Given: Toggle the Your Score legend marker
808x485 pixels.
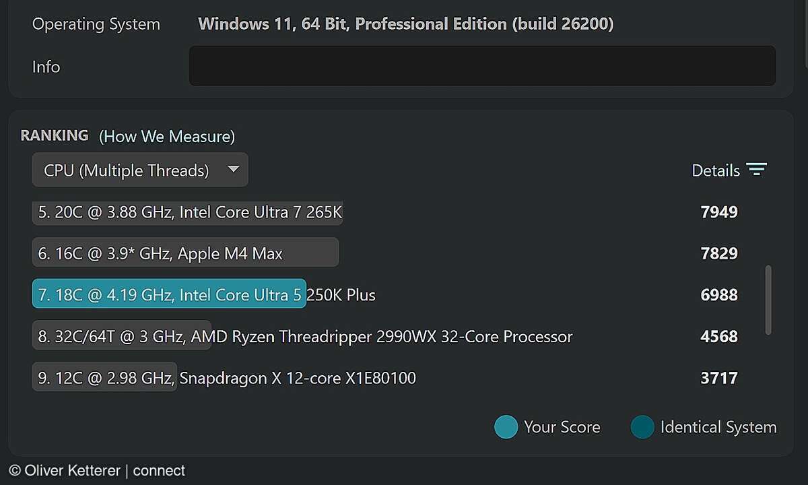Looking at the screenshot, I should pyautogui.click(x=506, y=426).
